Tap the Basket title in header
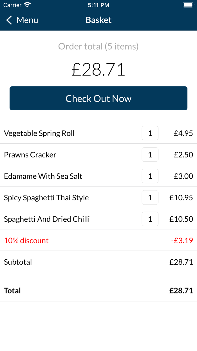Screen dimensions: 197x351 click(x=98, y=20)
